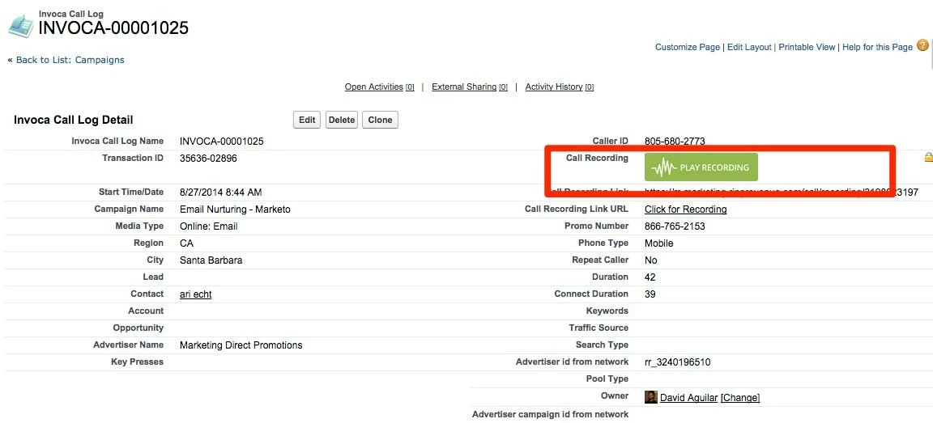Open contact ari echt
The image size is (933, 423).
pos(196,294)
